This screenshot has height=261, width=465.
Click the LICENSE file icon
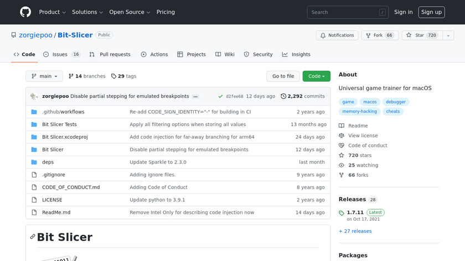click(x=34, y=200)
